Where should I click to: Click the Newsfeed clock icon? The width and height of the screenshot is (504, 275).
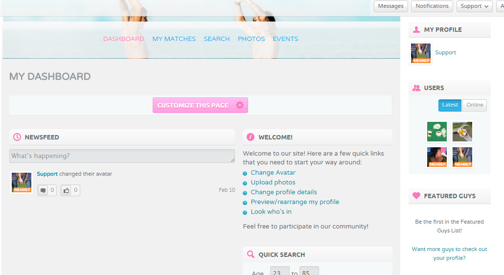[x=17, y=137]
